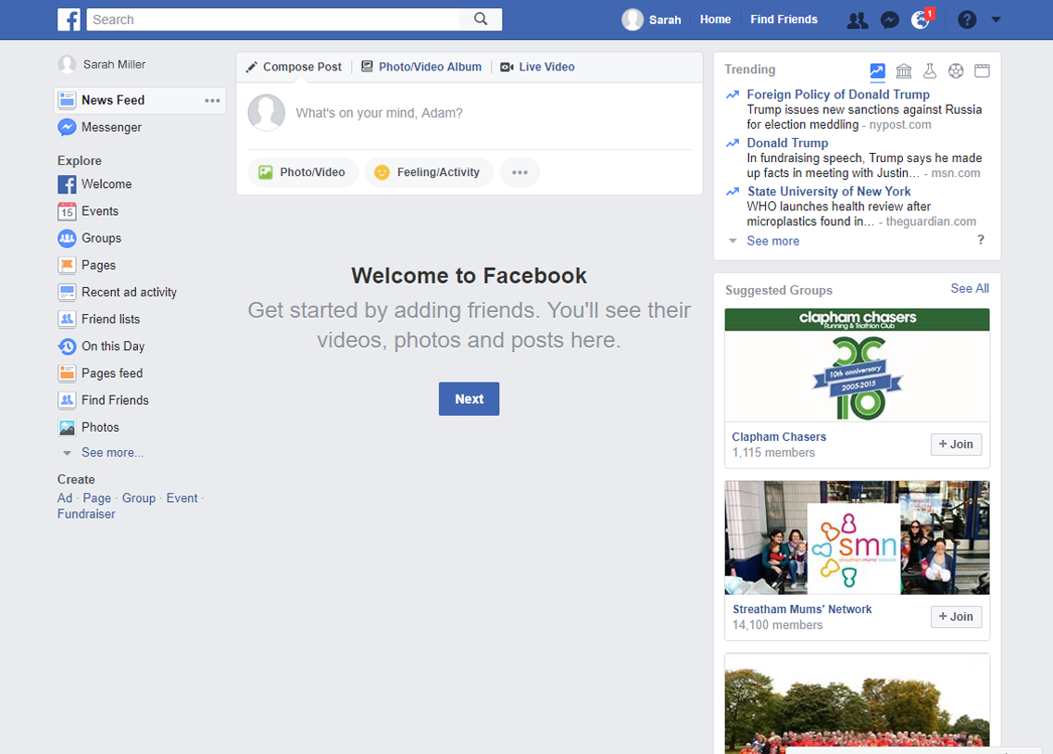The image size is (1053, 754).
Task: Click the Facebook logo icon
Action: pyautogui.click(x=69, y=19)
